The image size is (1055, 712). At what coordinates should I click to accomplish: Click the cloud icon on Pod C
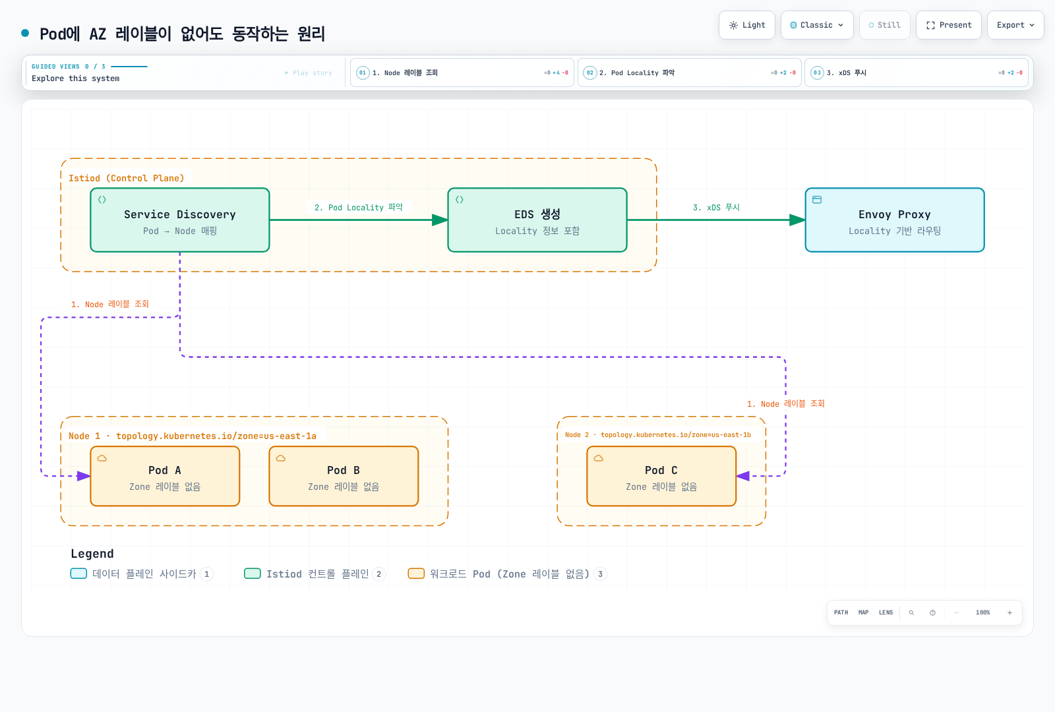[x=599, y=458]
